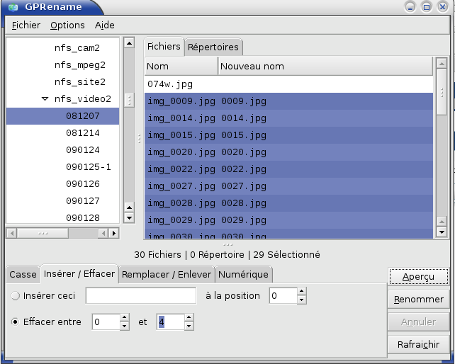
Task: Open the Options menu
Action: tap(67, 25)
